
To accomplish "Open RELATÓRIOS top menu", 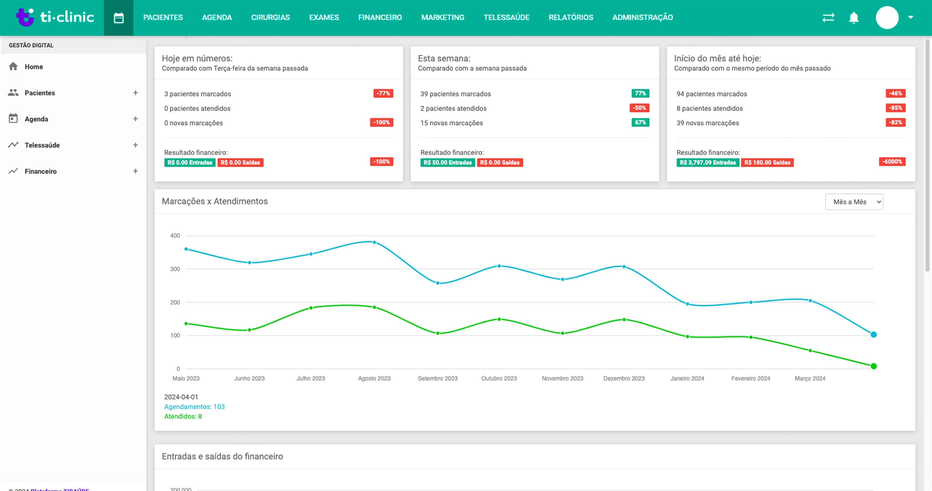I will pos(571,17).
